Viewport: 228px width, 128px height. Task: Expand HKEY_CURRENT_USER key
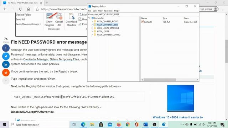(92, 25)
